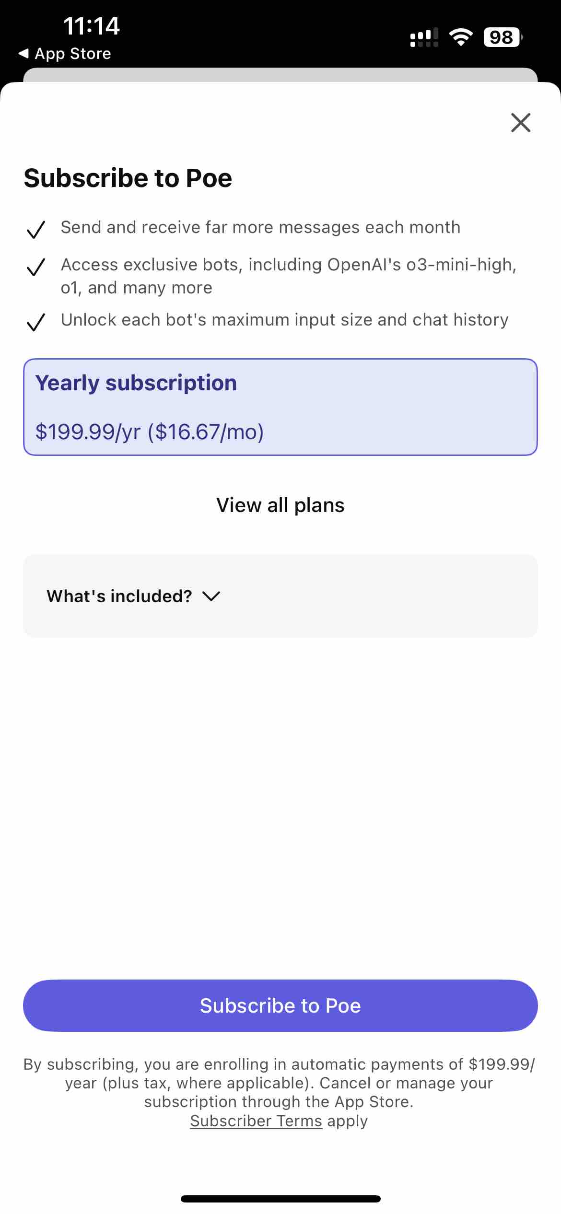
Task: Tap the grey sheet grabber strip above the modal
Action: coord(280,75)
